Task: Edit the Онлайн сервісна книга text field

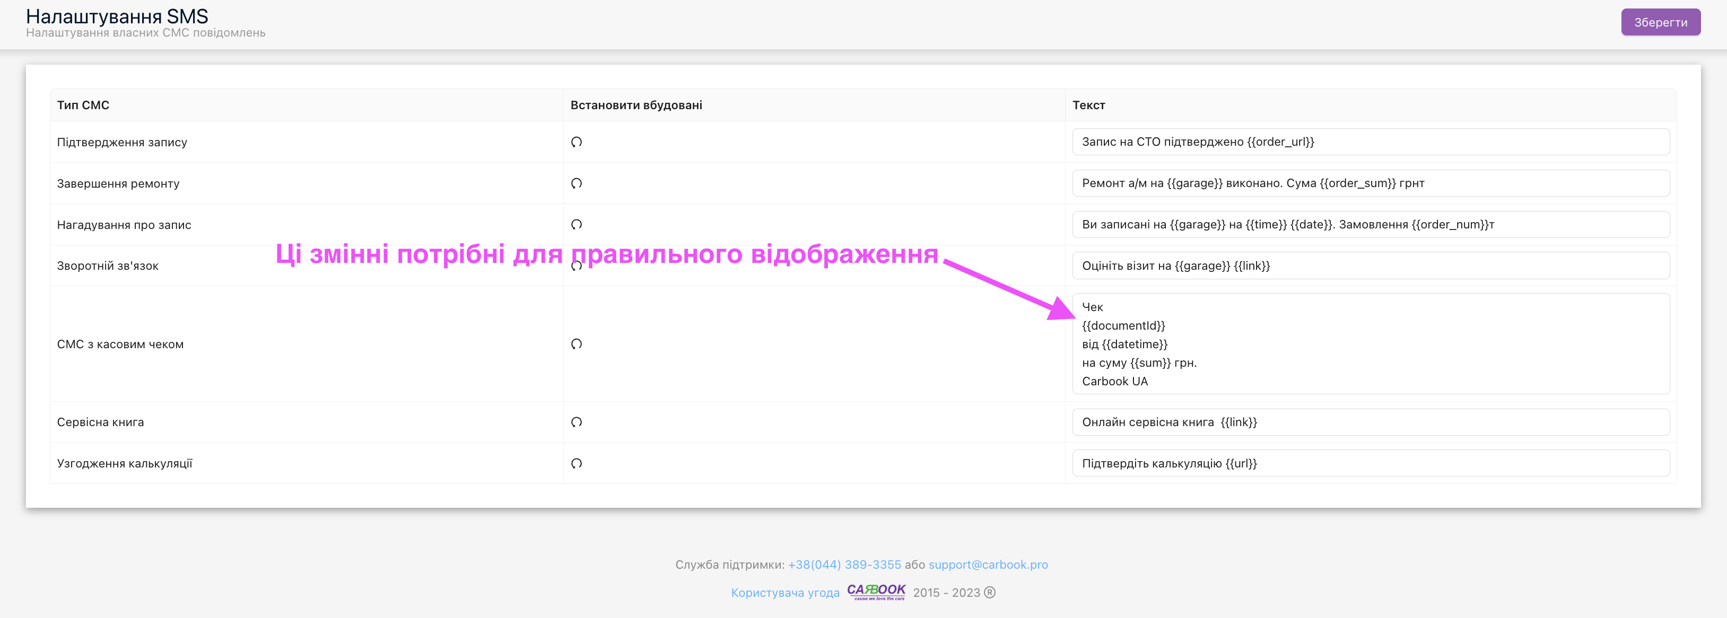Action: click(1370, 422)
